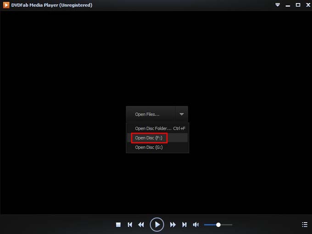Rewind with the fast backward icon
Viewport: 312px width, 234px height.
pyautogui.click(x=141, y=225)
